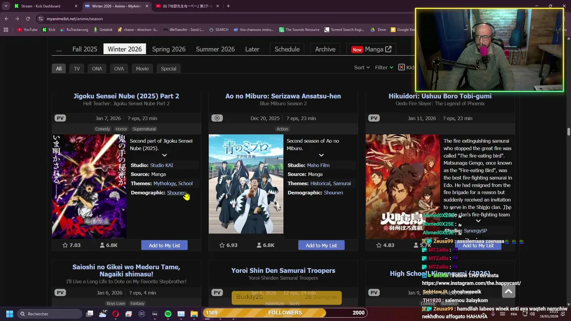Click the browser Back arrow
Viewport: 571px width, 321px height.
click(x=6, y=19)
